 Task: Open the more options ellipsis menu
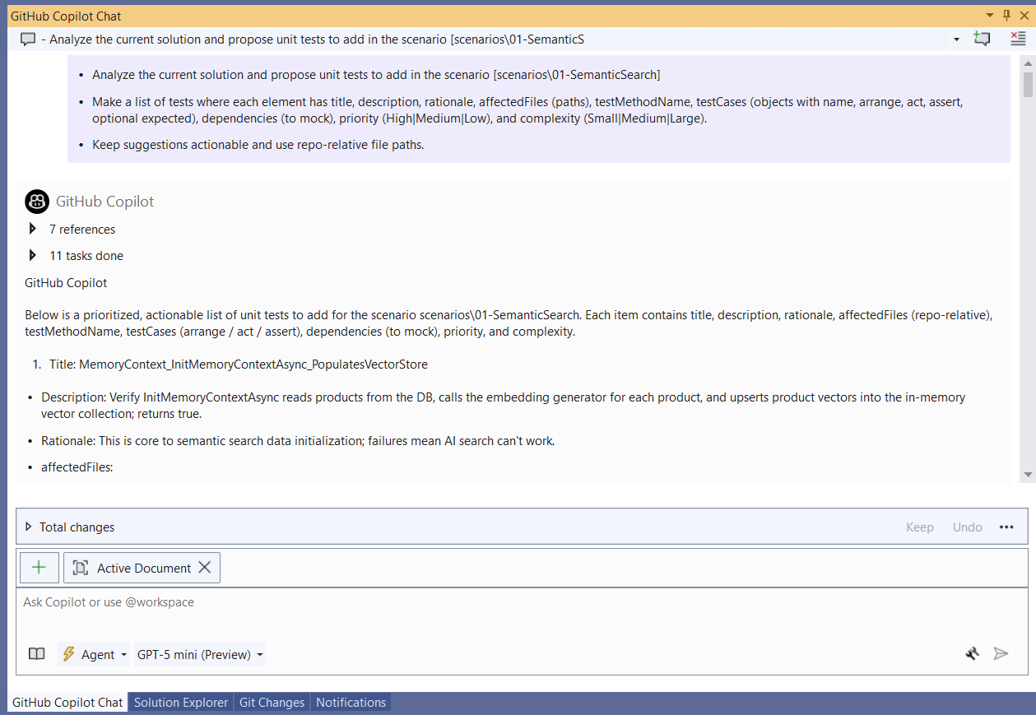pyautogui.click(x=1006, y=527)
